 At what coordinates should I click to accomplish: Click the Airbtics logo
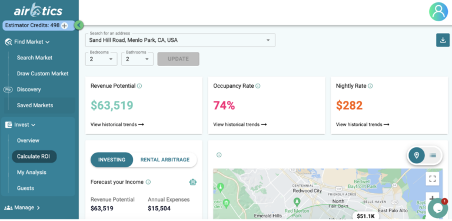pyautogui.click(x=38, y=11)
